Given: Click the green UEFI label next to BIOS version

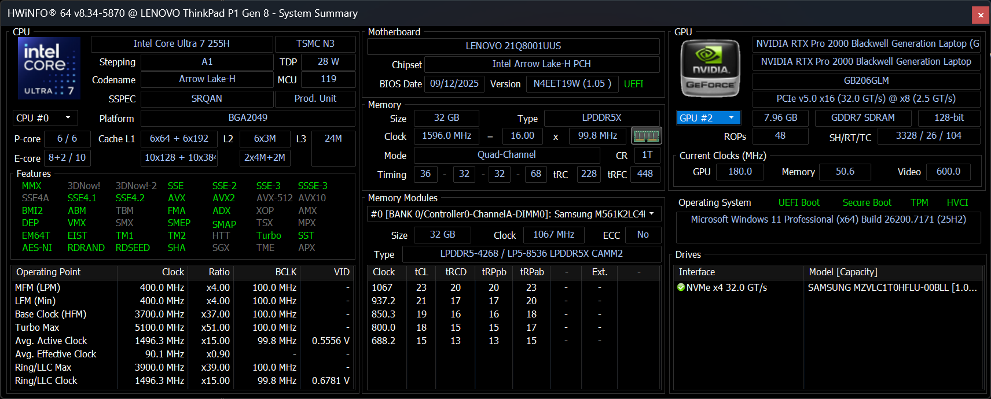Looking at the screenshot, I should click(x=633, y=84).
